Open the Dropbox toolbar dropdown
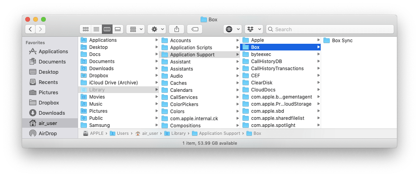419x177 pixels. click(x=254, y=29)
